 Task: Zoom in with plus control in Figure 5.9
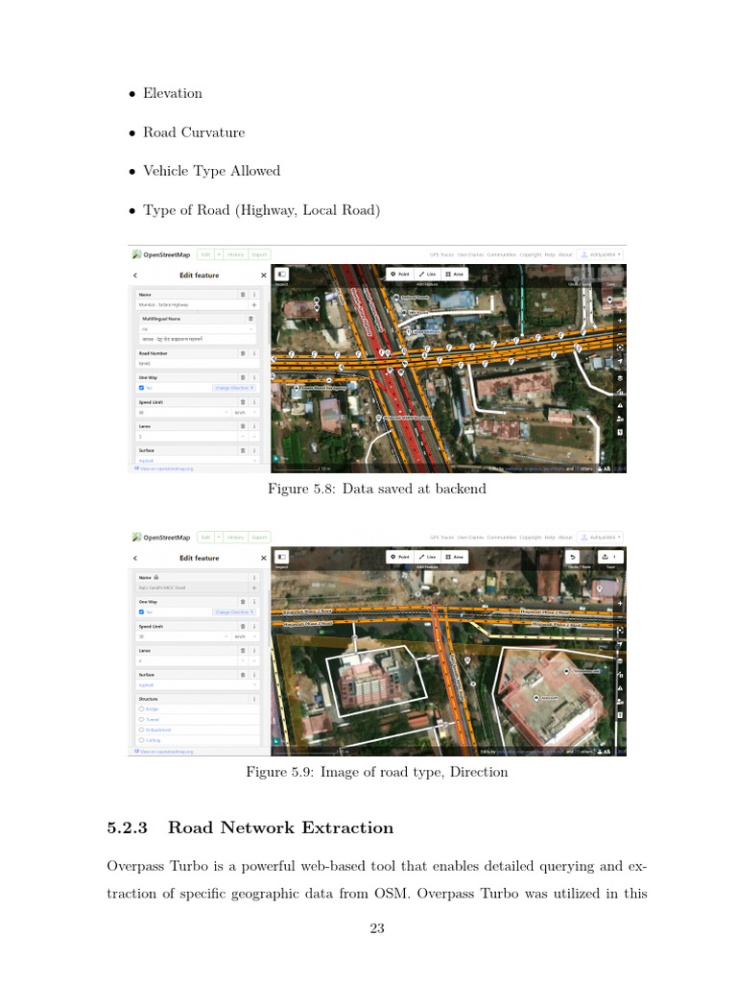pyautogui.click(x=620, y=603)
